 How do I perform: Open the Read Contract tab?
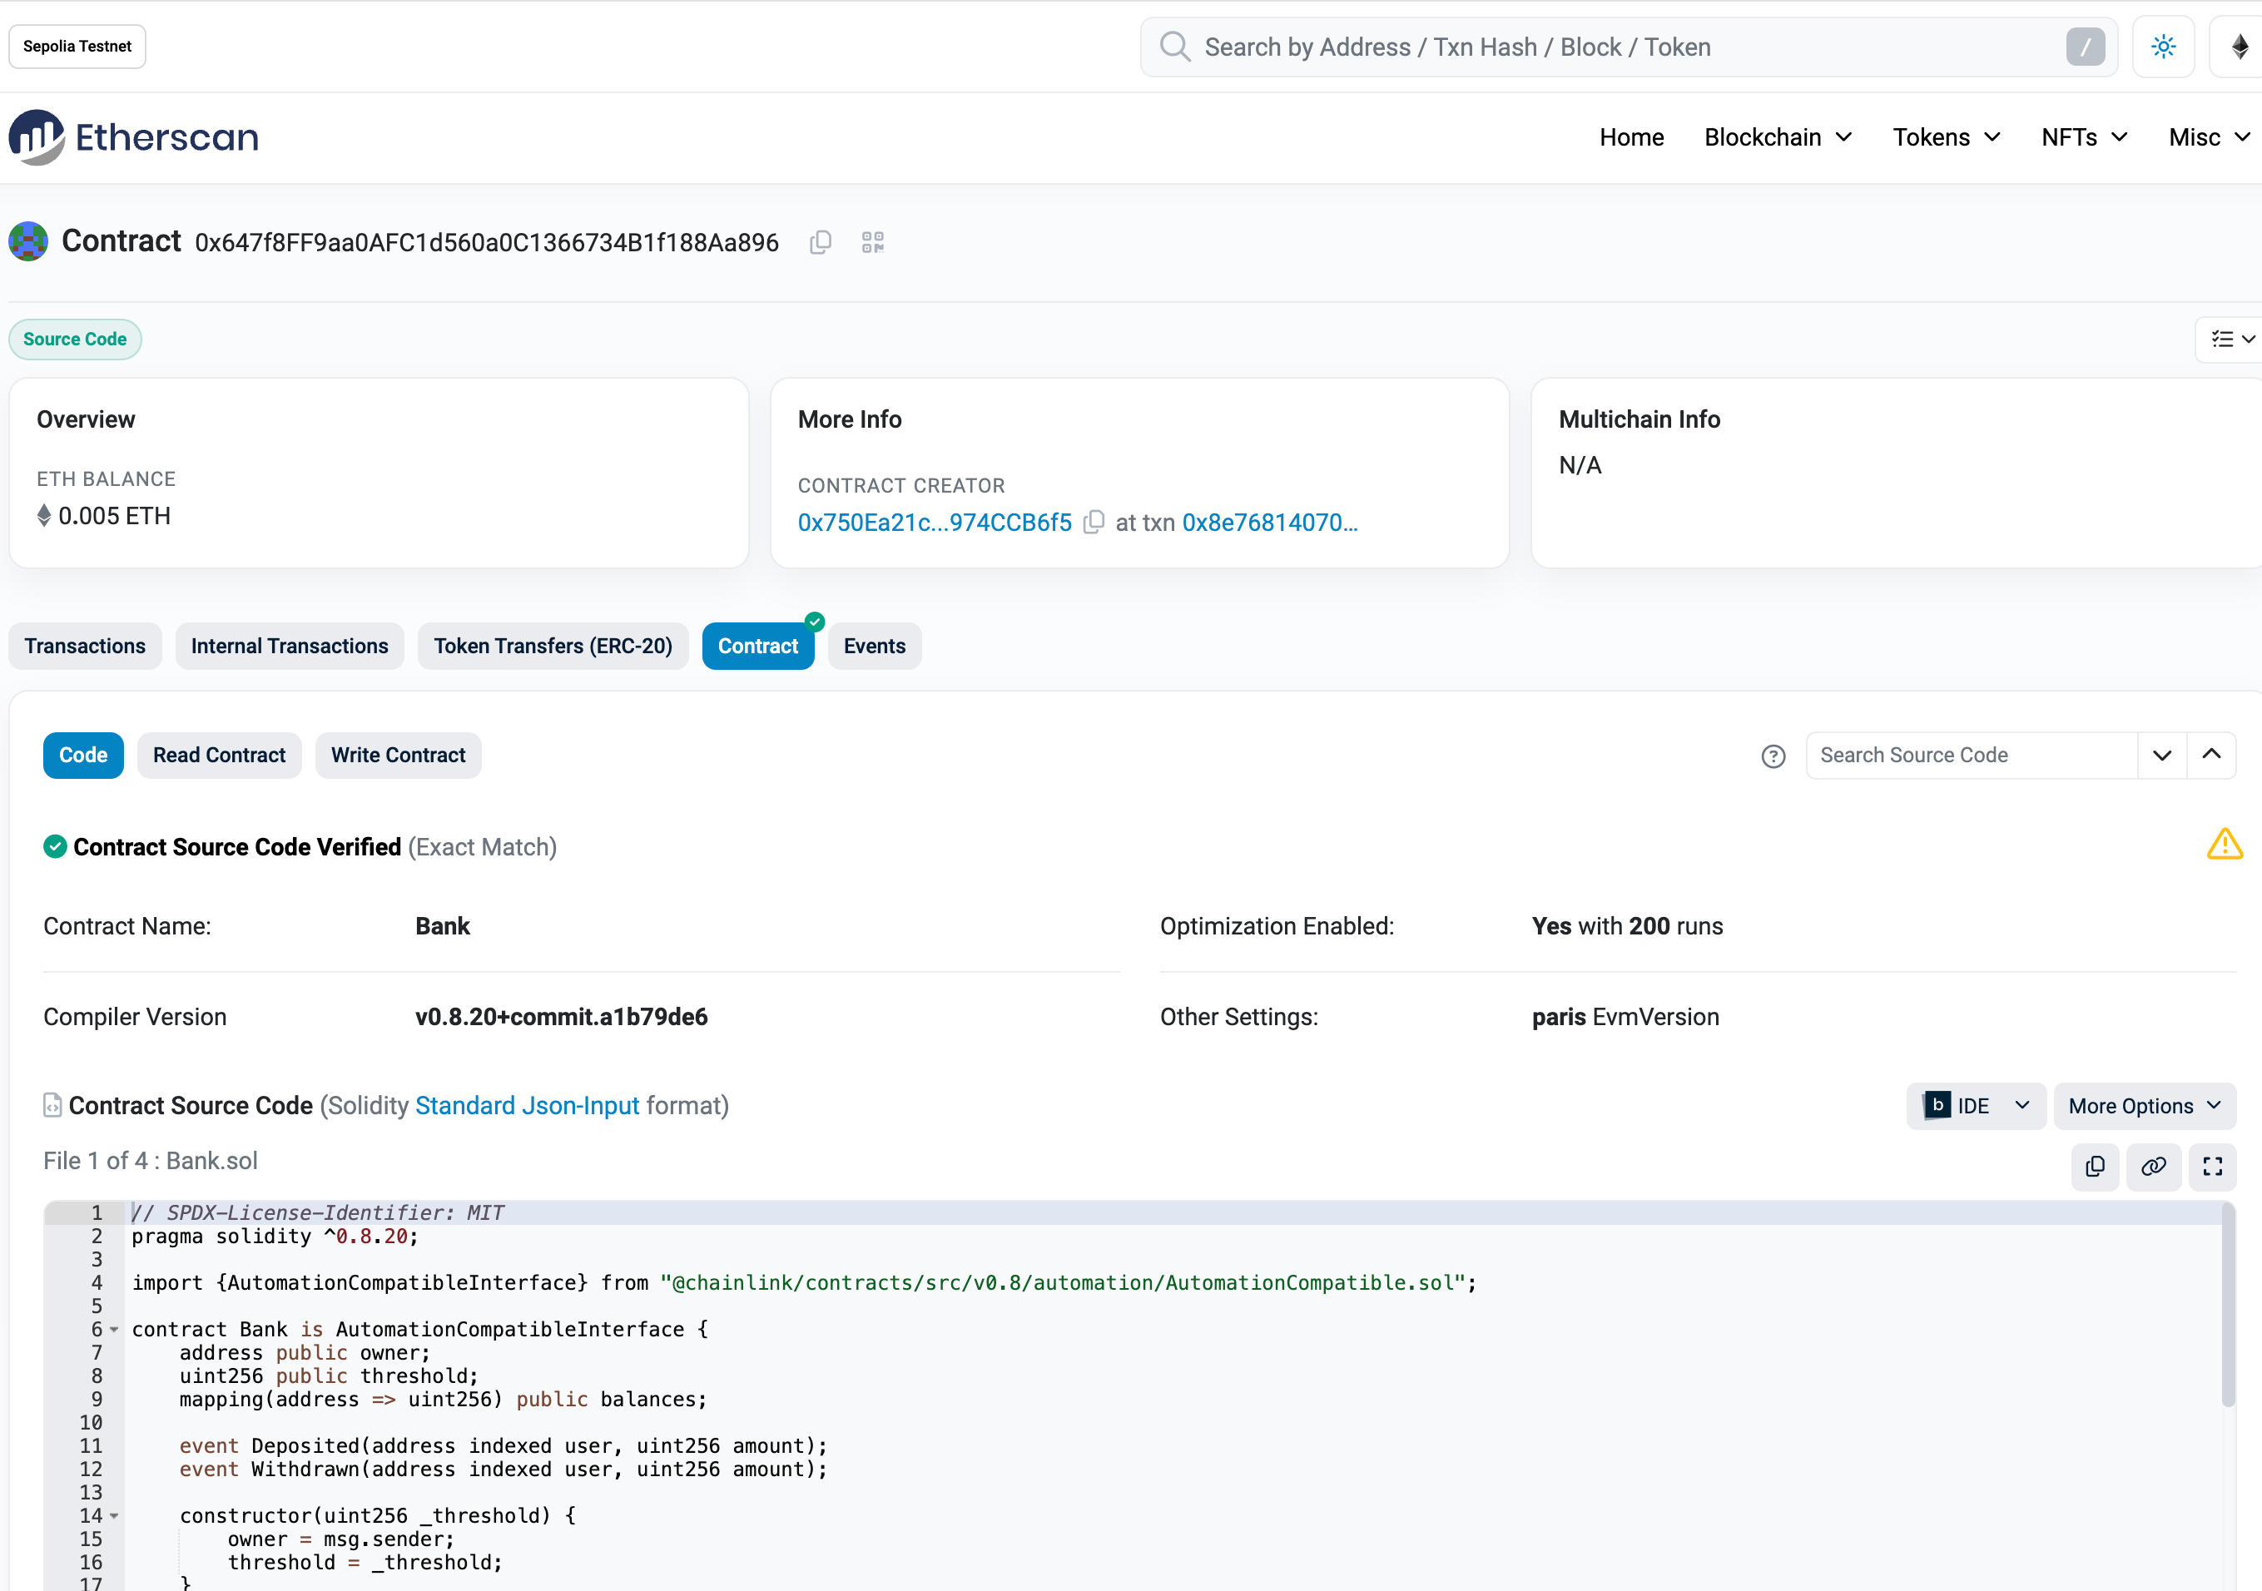[x=219, y=755]
